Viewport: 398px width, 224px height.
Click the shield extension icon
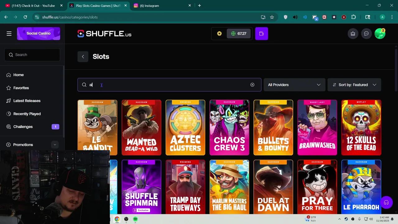click(x=285, y=17)
